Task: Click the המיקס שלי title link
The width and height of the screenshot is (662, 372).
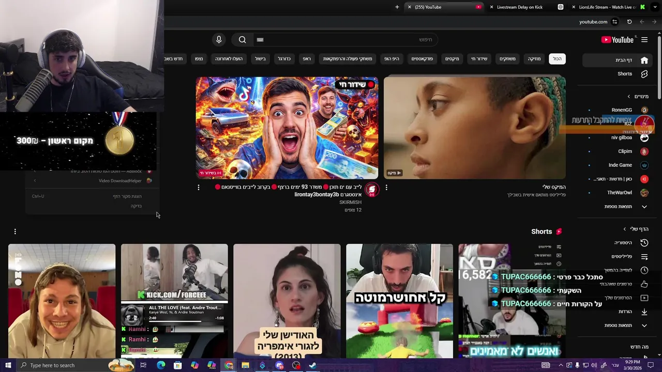Action: pos(554,187)
